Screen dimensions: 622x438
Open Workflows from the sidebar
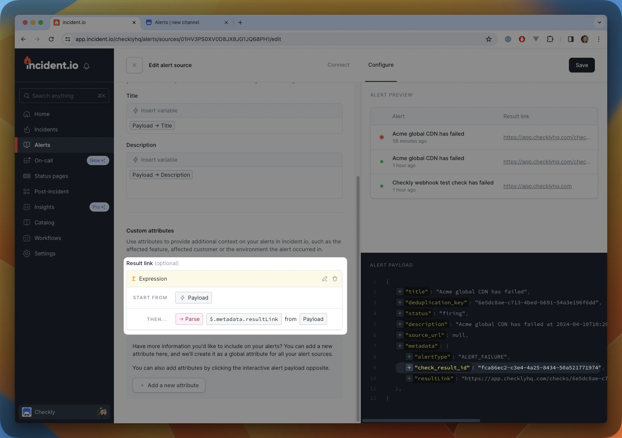47,238
